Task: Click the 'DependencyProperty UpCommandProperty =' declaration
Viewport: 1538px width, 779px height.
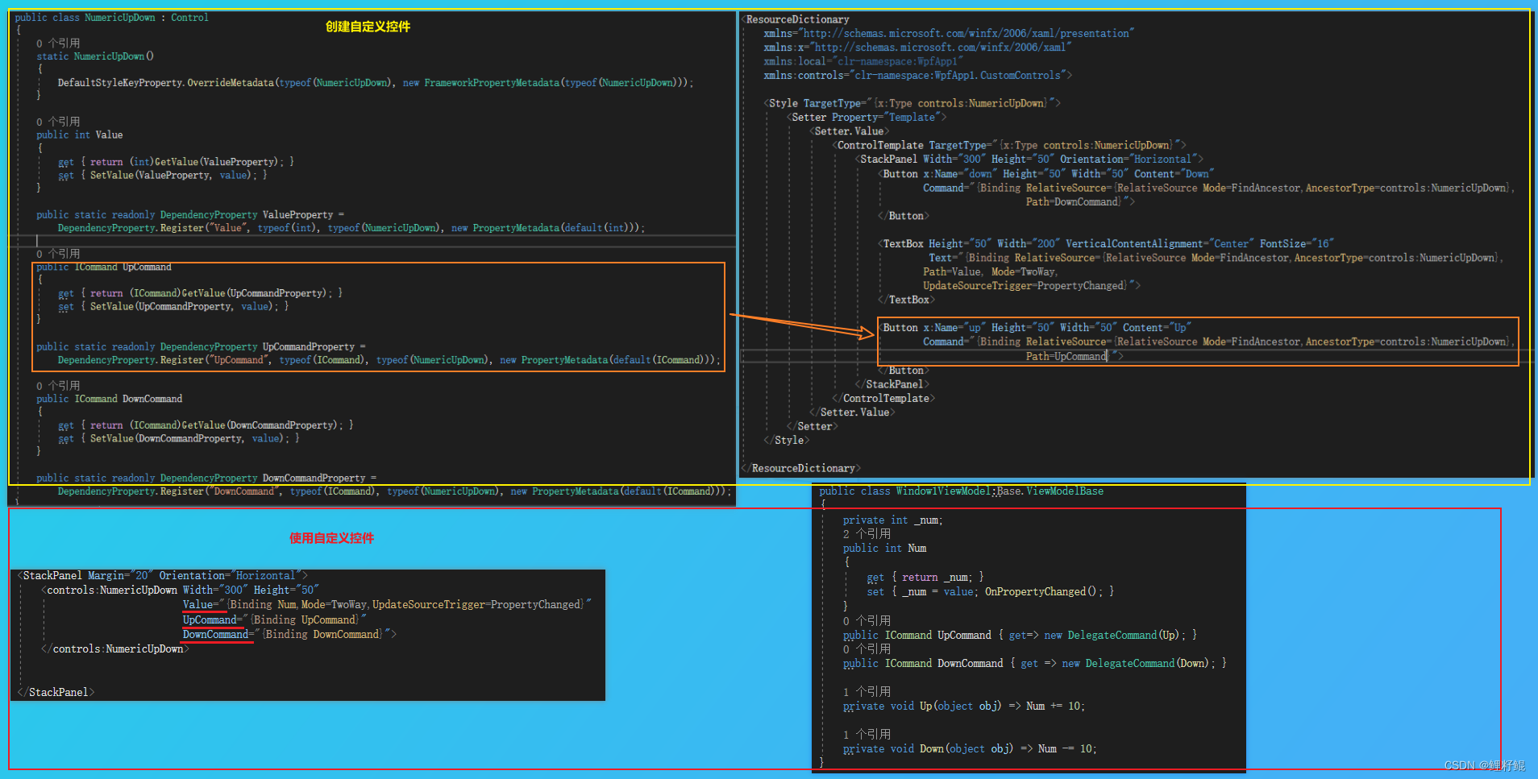Action: click(x=201, y=347)
